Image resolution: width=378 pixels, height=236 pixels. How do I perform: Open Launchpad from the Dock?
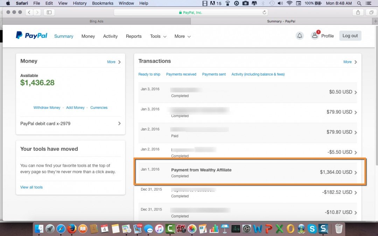point(50,229)
